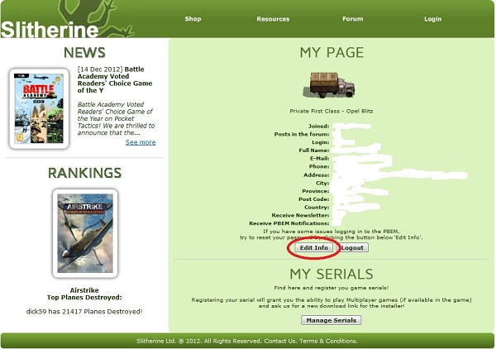
Task: Go to the Forum page
Action: coord(353,19)
